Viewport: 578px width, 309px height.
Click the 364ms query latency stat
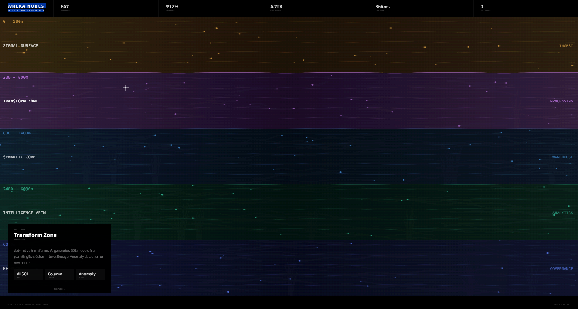382,8
